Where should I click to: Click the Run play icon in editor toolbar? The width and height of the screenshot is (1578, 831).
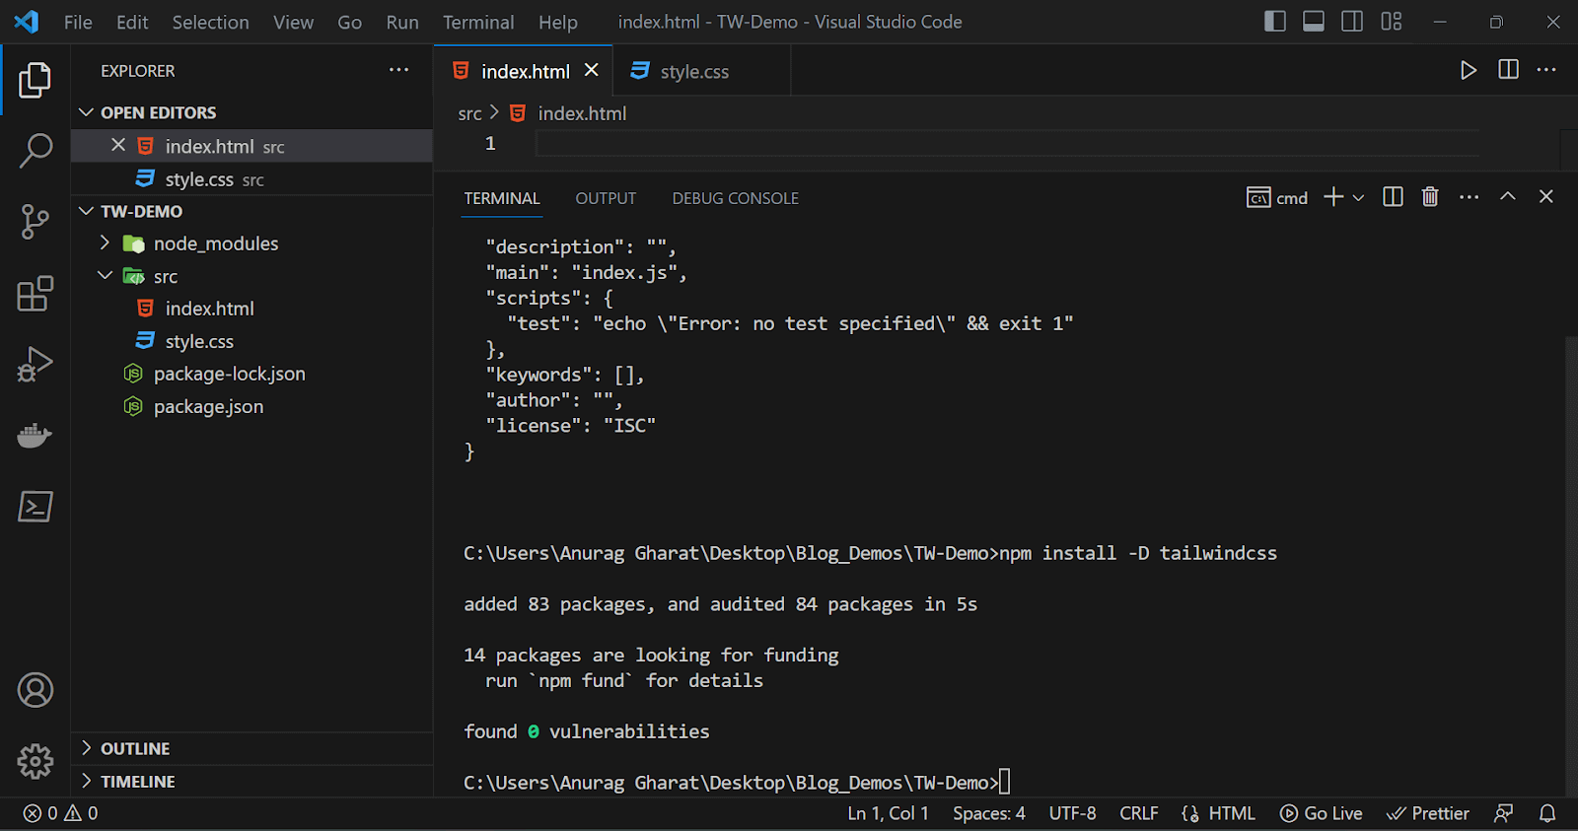click(1469, 70)
